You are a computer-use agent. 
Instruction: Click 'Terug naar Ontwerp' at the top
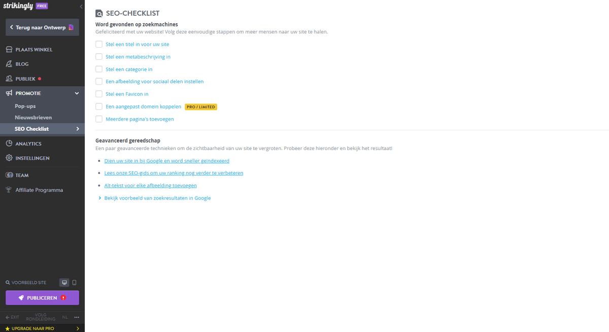(42, 27)
